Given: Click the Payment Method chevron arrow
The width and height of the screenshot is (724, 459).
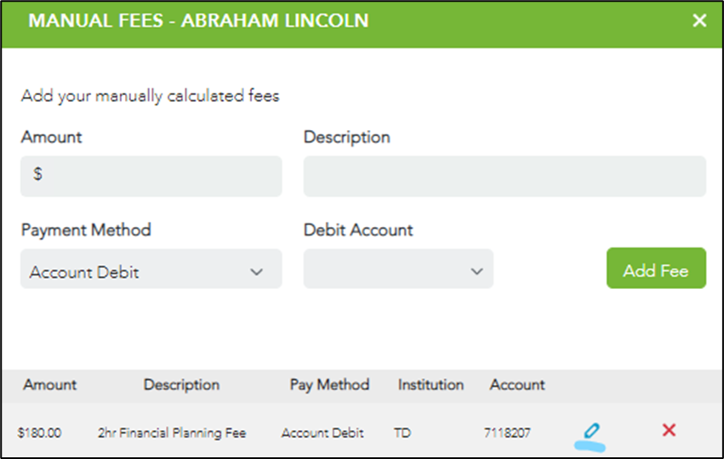Looking at the screenshot, I should point(257,272).
